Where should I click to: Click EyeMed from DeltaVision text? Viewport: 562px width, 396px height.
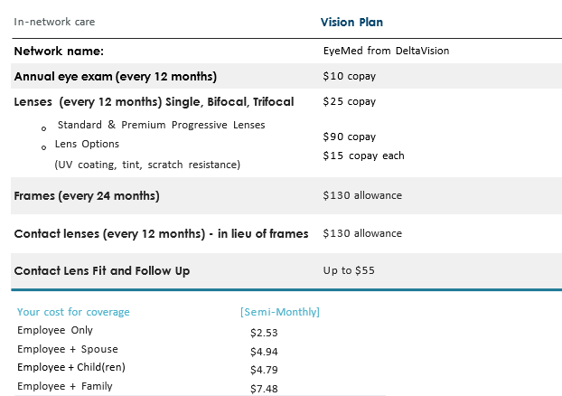click(x=386, y=52)
